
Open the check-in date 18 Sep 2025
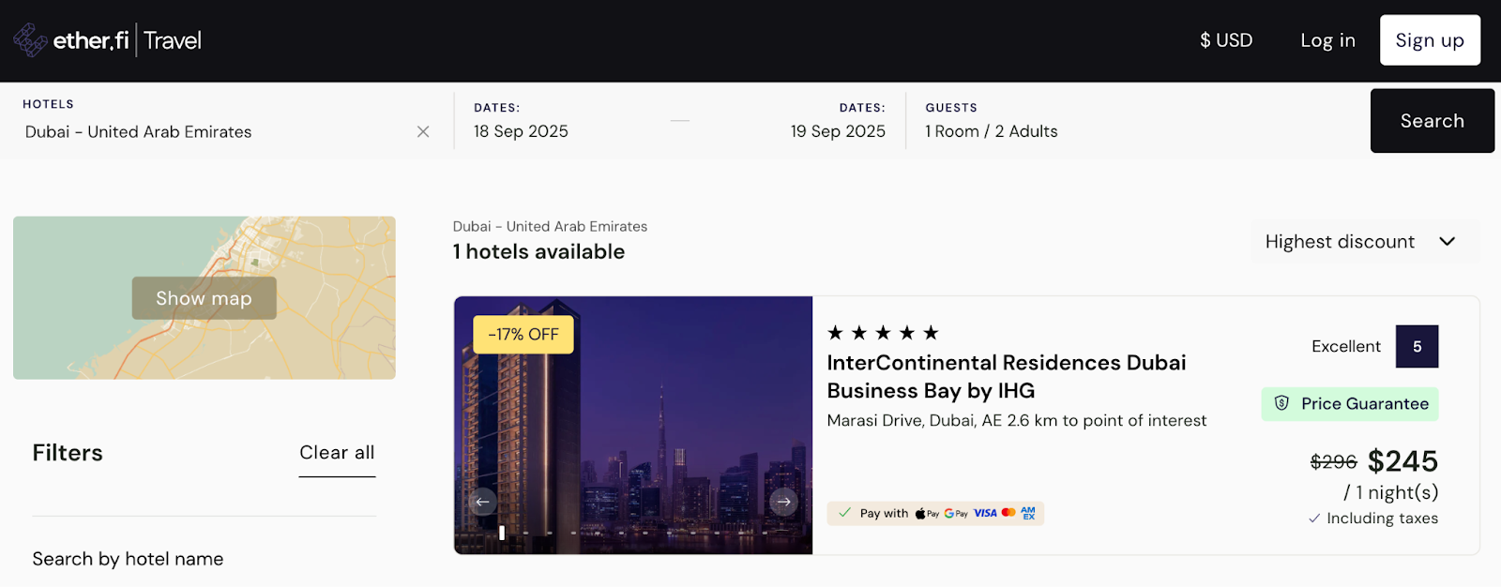(x=521, y=131)
